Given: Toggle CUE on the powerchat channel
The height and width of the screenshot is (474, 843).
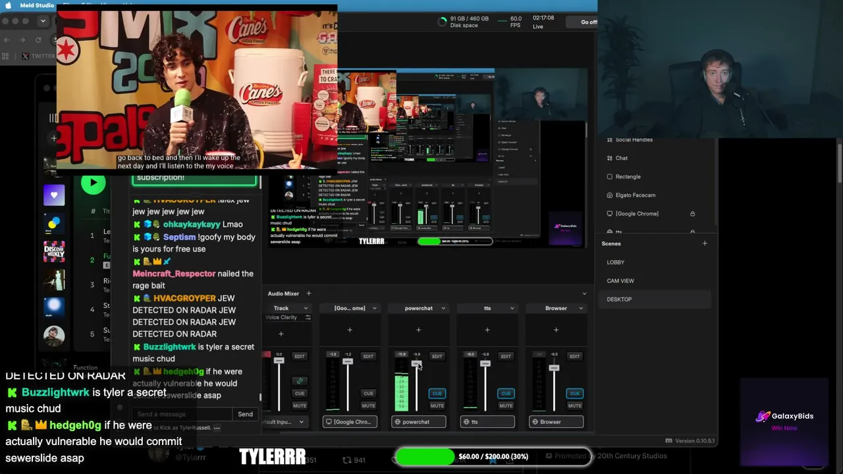Looking at the screenshot, I should tap(437, 394).
